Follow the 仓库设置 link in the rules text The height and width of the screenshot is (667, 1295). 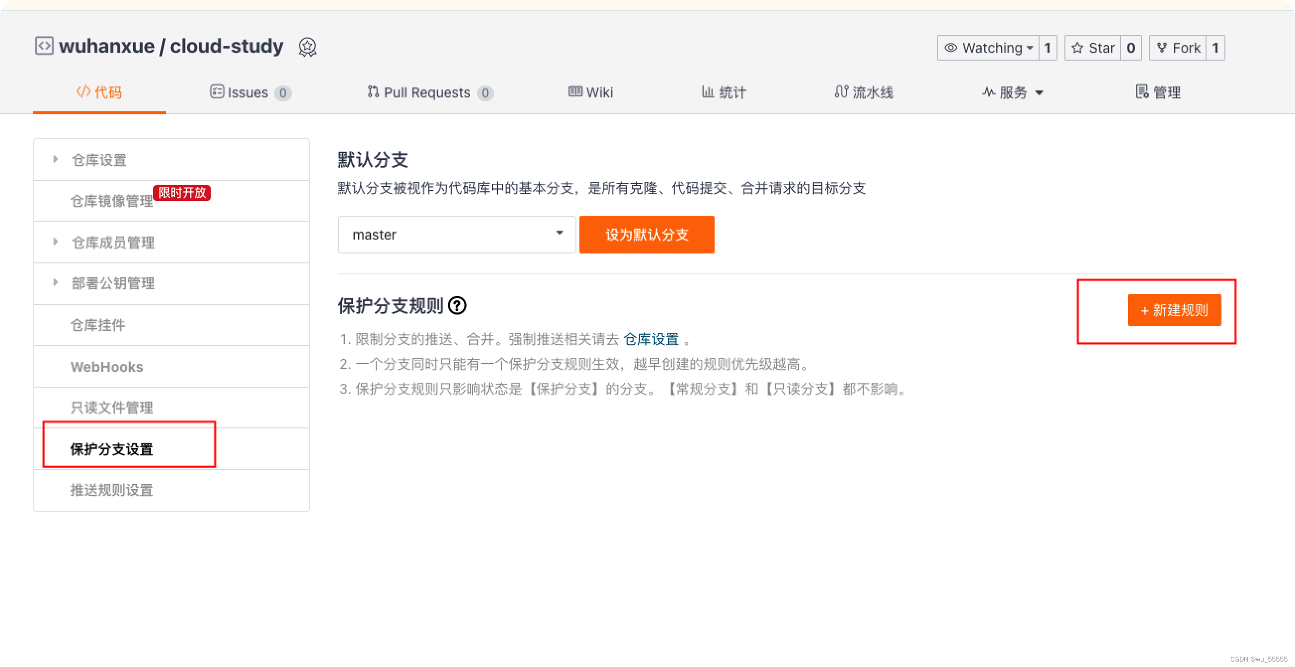pyautogui.click(x=650, y=339)
